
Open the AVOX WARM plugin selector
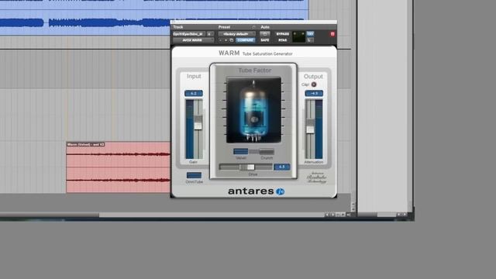(x=193, y=40)
